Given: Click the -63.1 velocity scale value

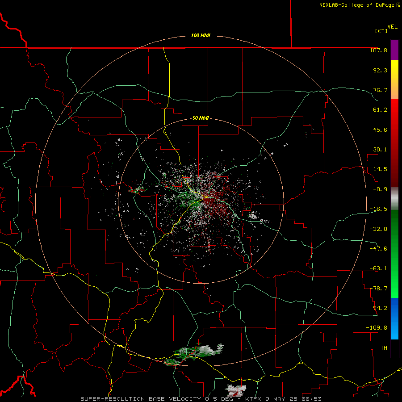Looking at the screenshot, I should [x=378, y=268].
